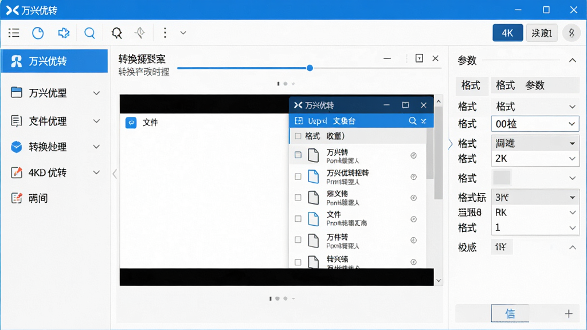Check the 万兴转 file checkbox
Screen dimensions: 587x330
[x=298, y=155]
